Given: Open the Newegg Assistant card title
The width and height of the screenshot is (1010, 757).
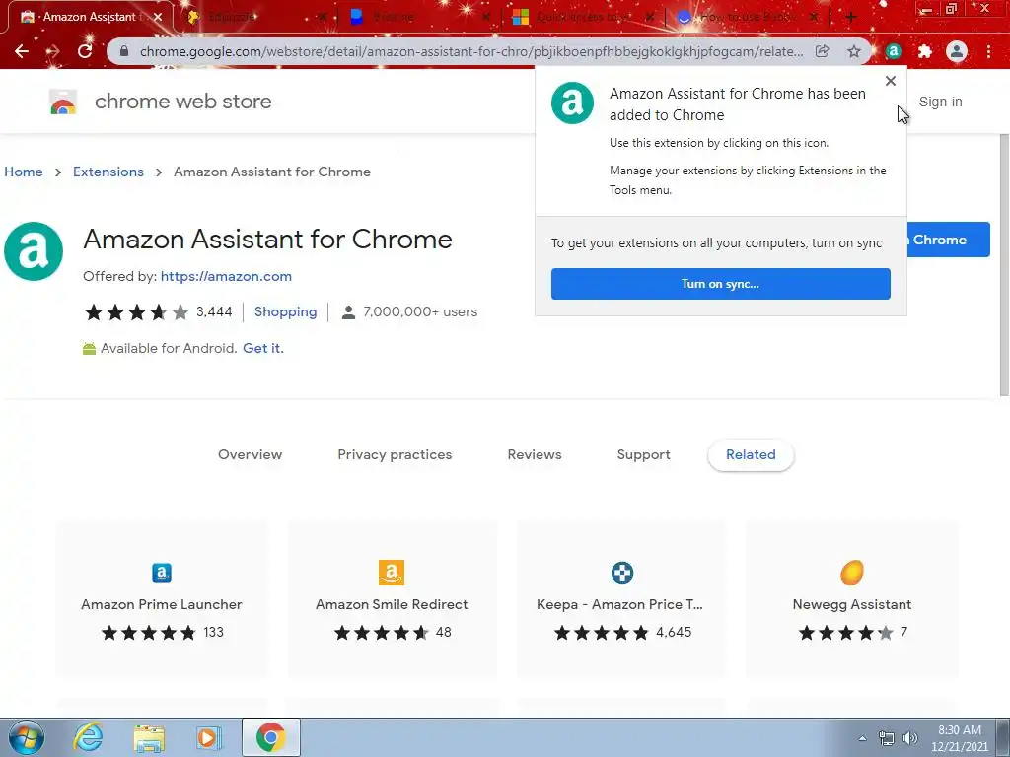Looking at the screenshot, I should coord(851,604).
